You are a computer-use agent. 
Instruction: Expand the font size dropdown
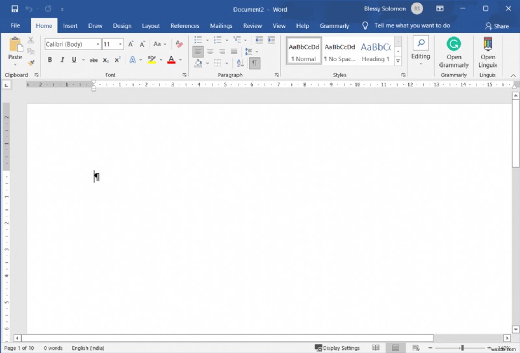[120, 44]
